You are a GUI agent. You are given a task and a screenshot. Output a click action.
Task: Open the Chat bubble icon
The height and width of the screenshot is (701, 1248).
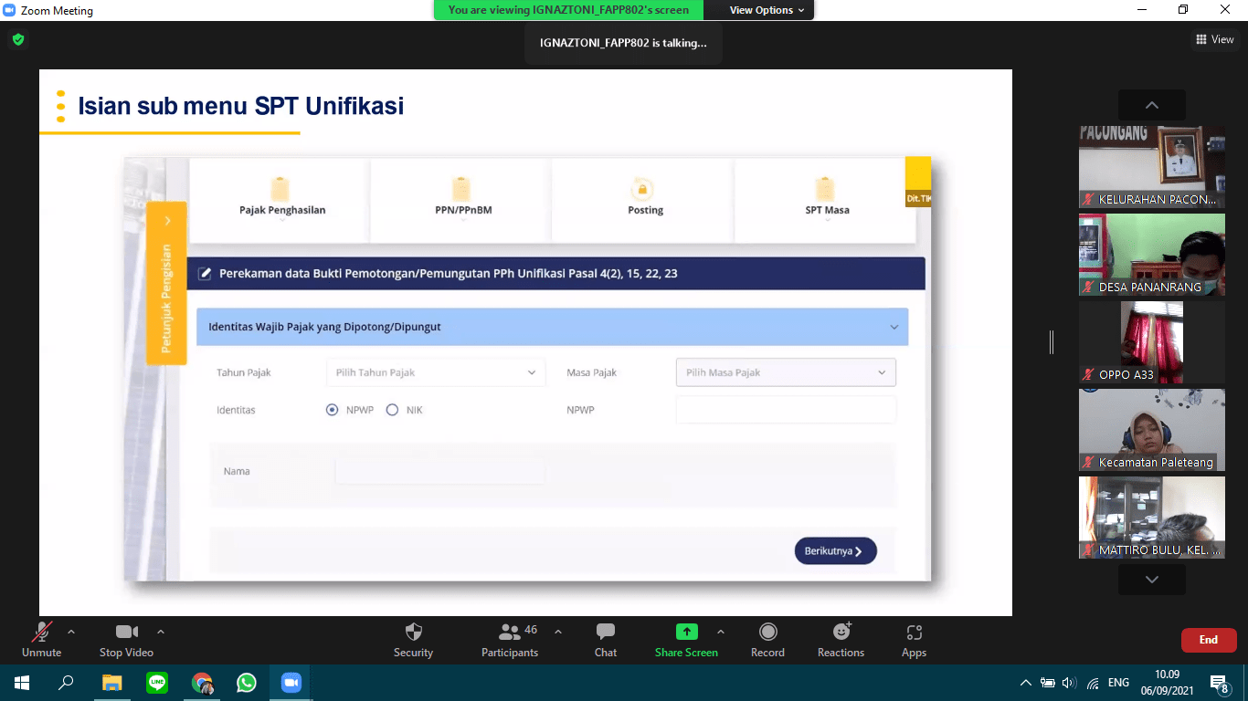[x=605, y=632]
